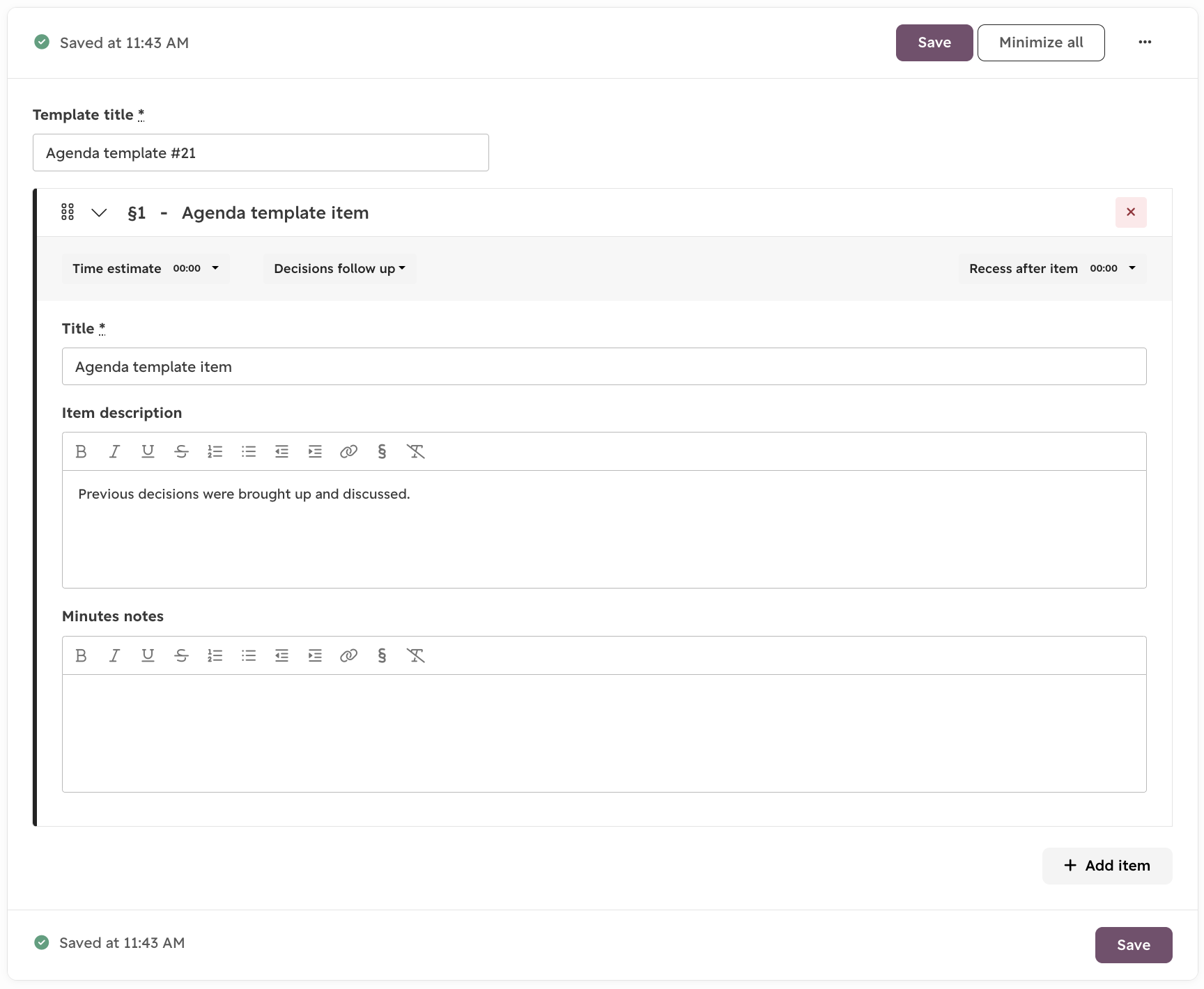Image resolution: width=1204 pixels, height=989 pixels.
Task: Insert numbered list in Item description
Action: (215, 451)
